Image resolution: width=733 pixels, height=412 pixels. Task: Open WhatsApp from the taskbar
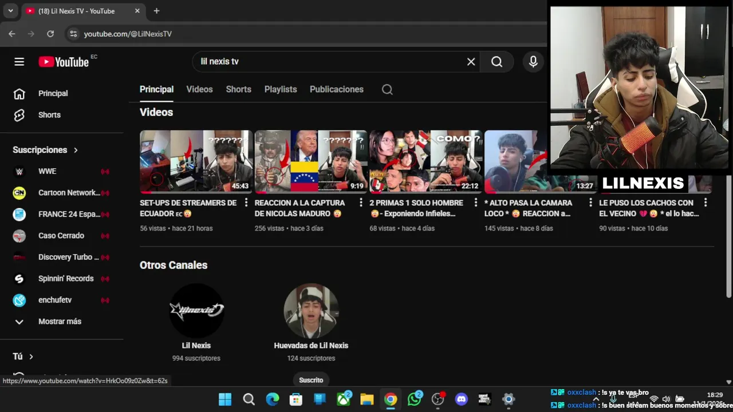pos(414,399)
